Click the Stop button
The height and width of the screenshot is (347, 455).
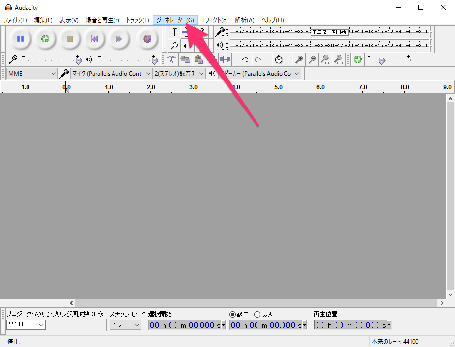(x=70, y=39)
